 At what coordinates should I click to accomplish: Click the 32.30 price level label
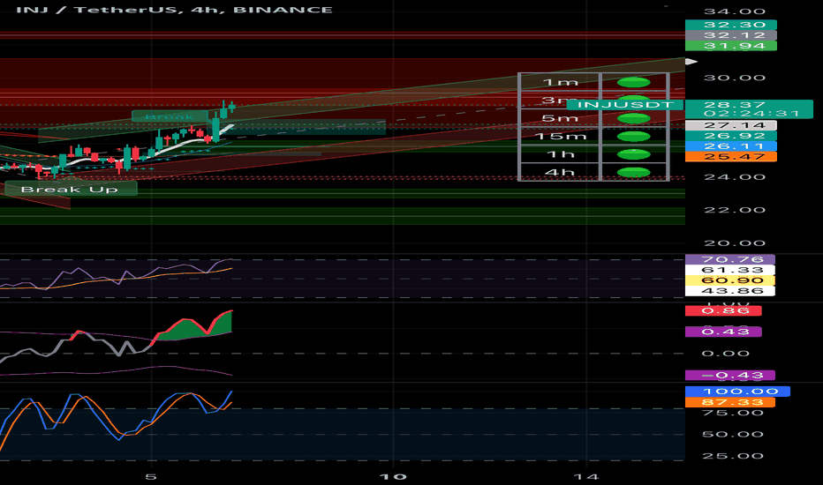[730, 25]
